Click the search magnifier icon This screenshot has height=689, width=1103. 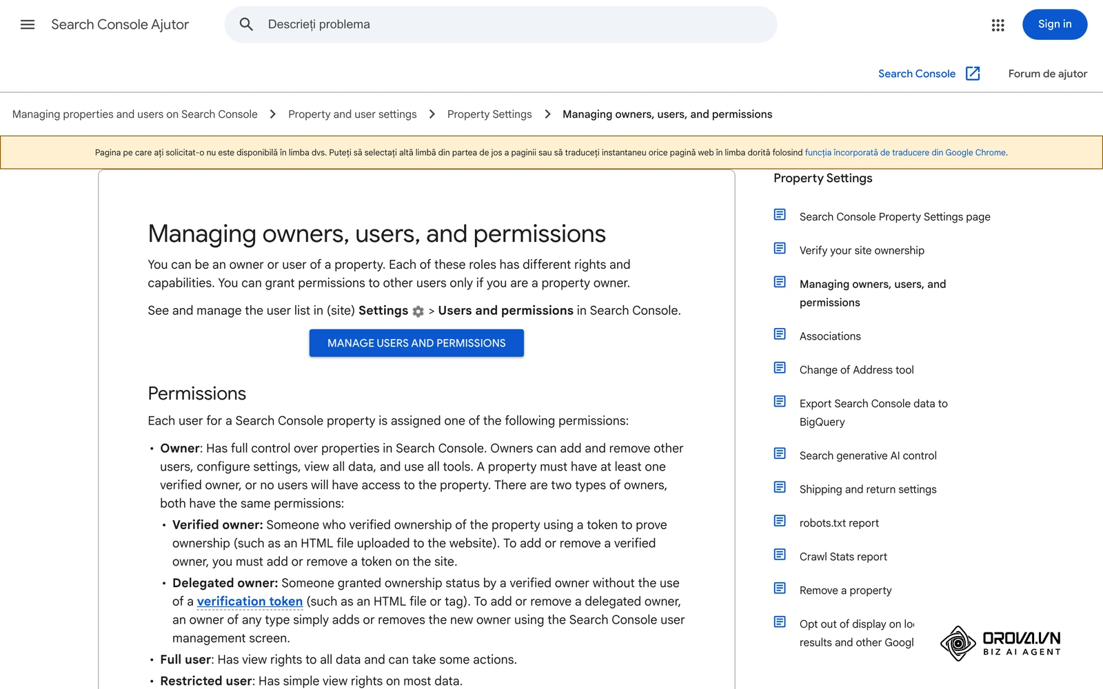click(x=246, y=25)
